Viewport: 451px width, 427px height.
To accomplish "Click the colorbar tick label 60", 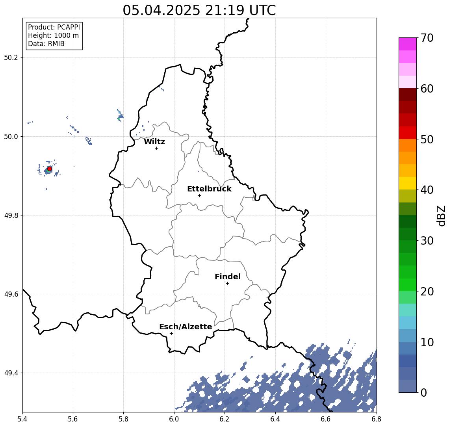I will pos(427,89).
